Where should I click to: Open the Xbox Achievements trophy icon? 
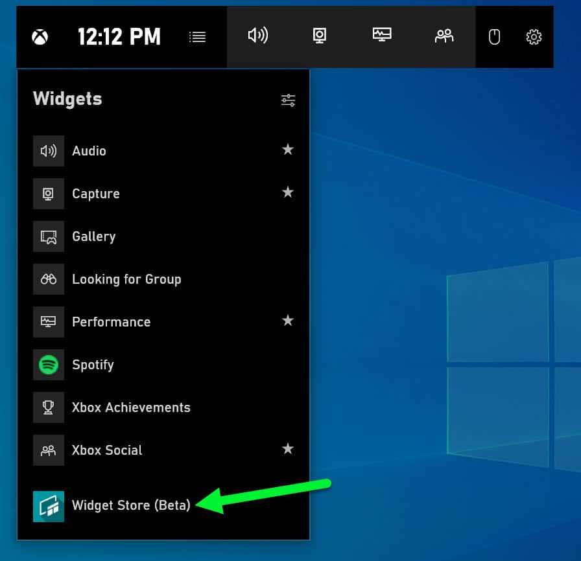click(49, 407)
